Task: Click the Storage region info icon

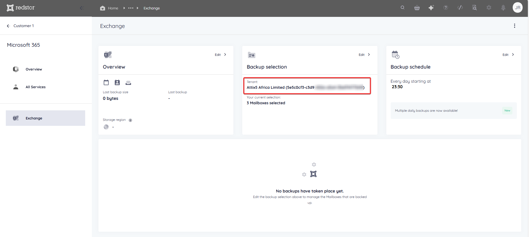Action: (130, 120)
